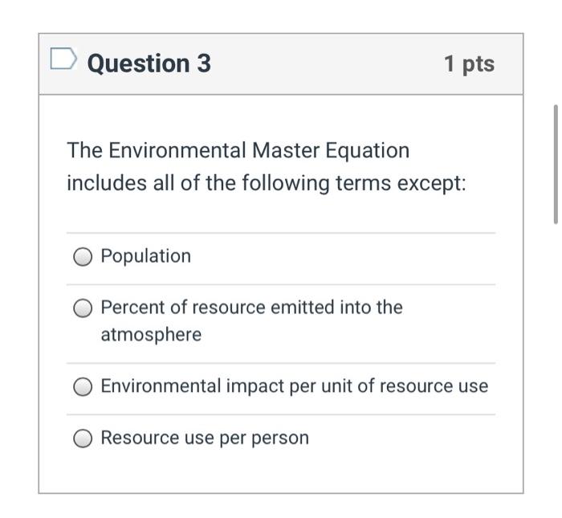Screen dimensions: 562x518
Task: Click the vertical scrollbar thumb on the right
Action: (555, 164)
